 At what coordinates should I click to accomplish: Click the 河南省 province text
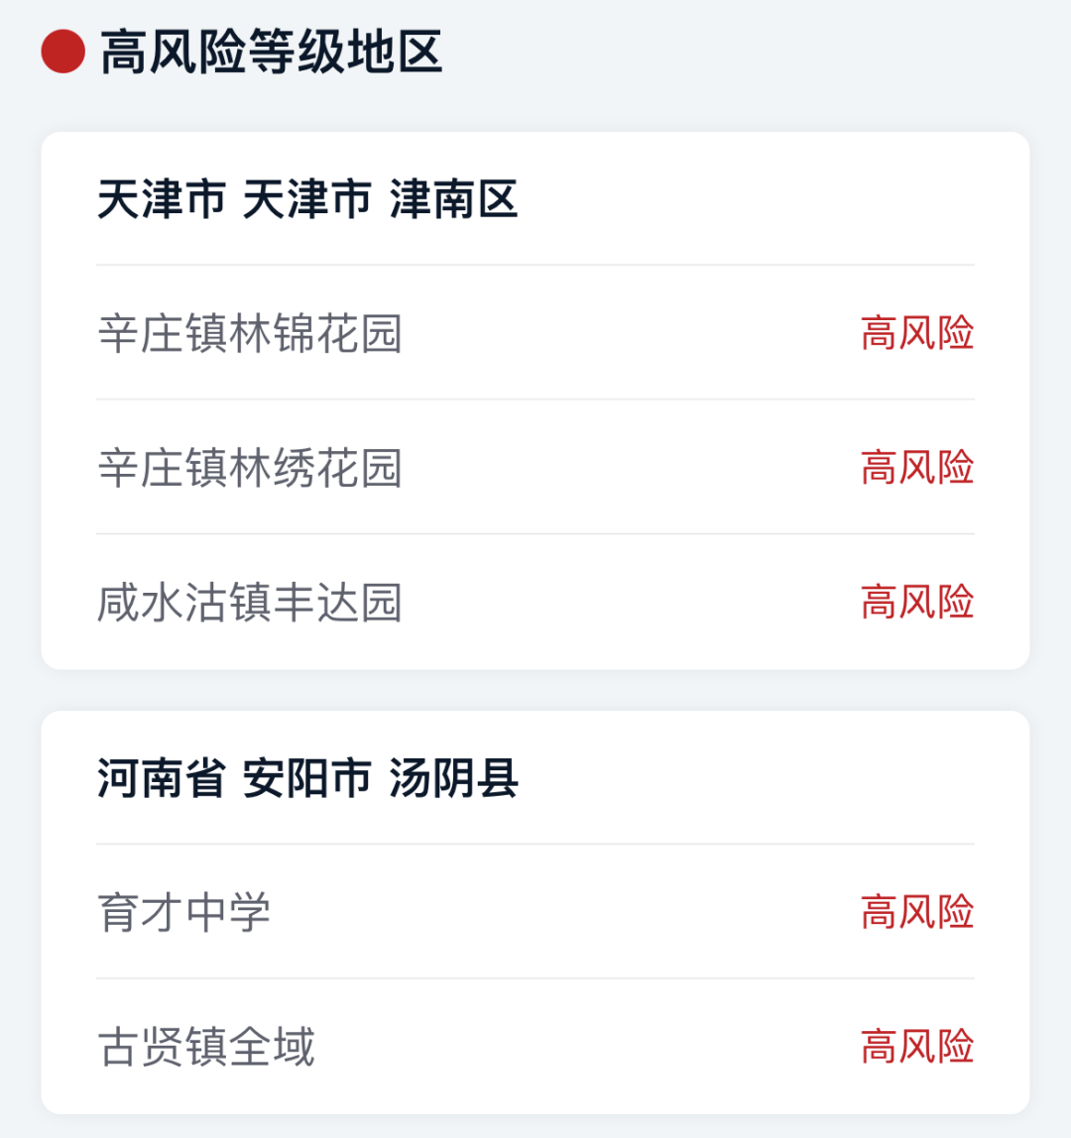(162, 778)
